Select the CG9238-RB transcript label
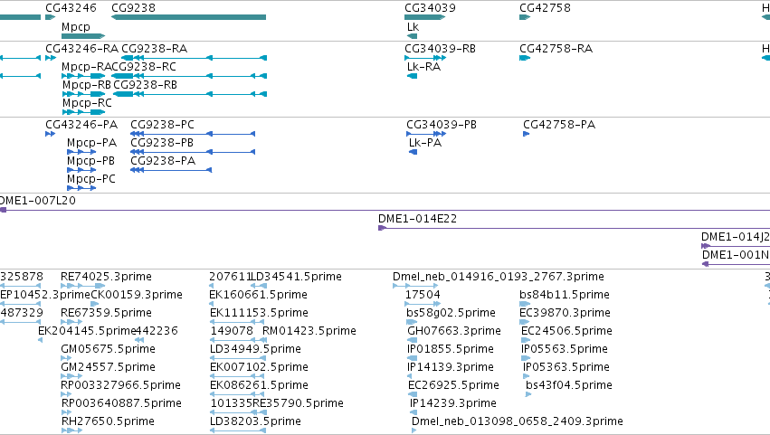Screen dimensions: 770x435 pyautogui.click(x=146, y=85)
